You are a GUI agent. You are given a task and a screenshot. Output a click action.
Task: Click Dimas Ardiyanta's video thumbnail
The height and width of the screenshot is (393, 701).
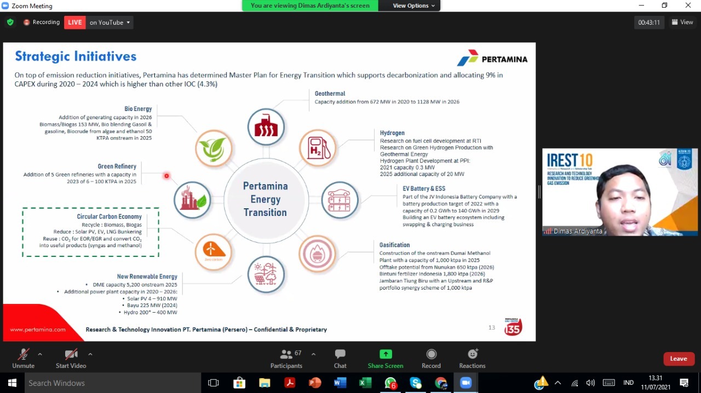coord(620,192)
